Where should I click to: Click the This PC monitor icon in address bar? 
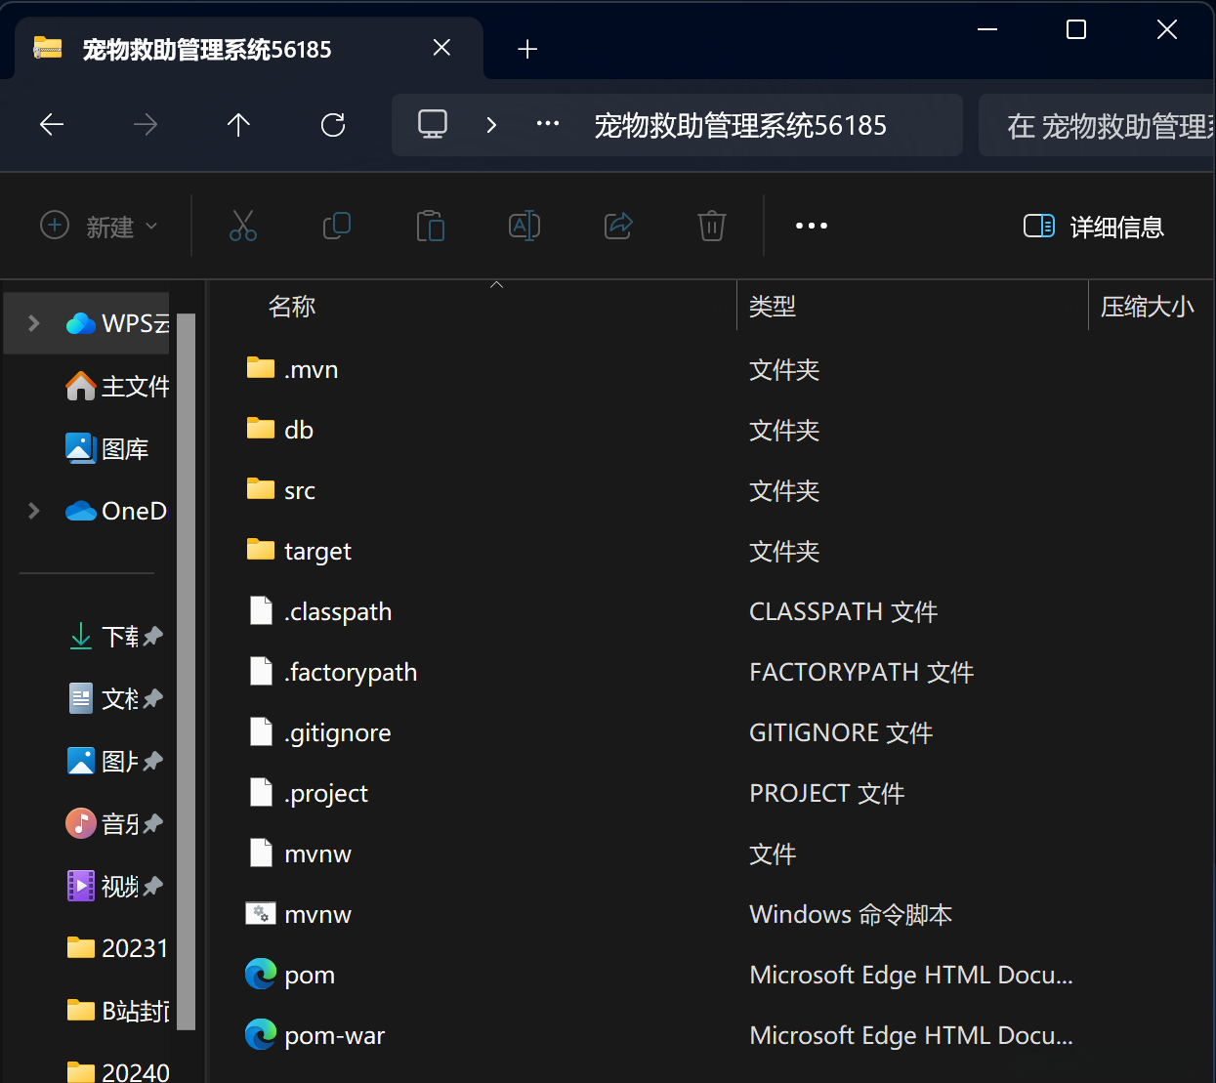click(x=433, y=124)
